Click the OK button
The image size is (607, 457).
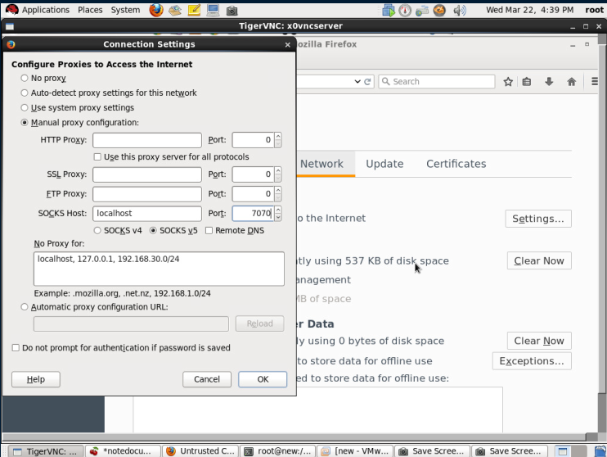pyautogui.click(x=263, y=379)
